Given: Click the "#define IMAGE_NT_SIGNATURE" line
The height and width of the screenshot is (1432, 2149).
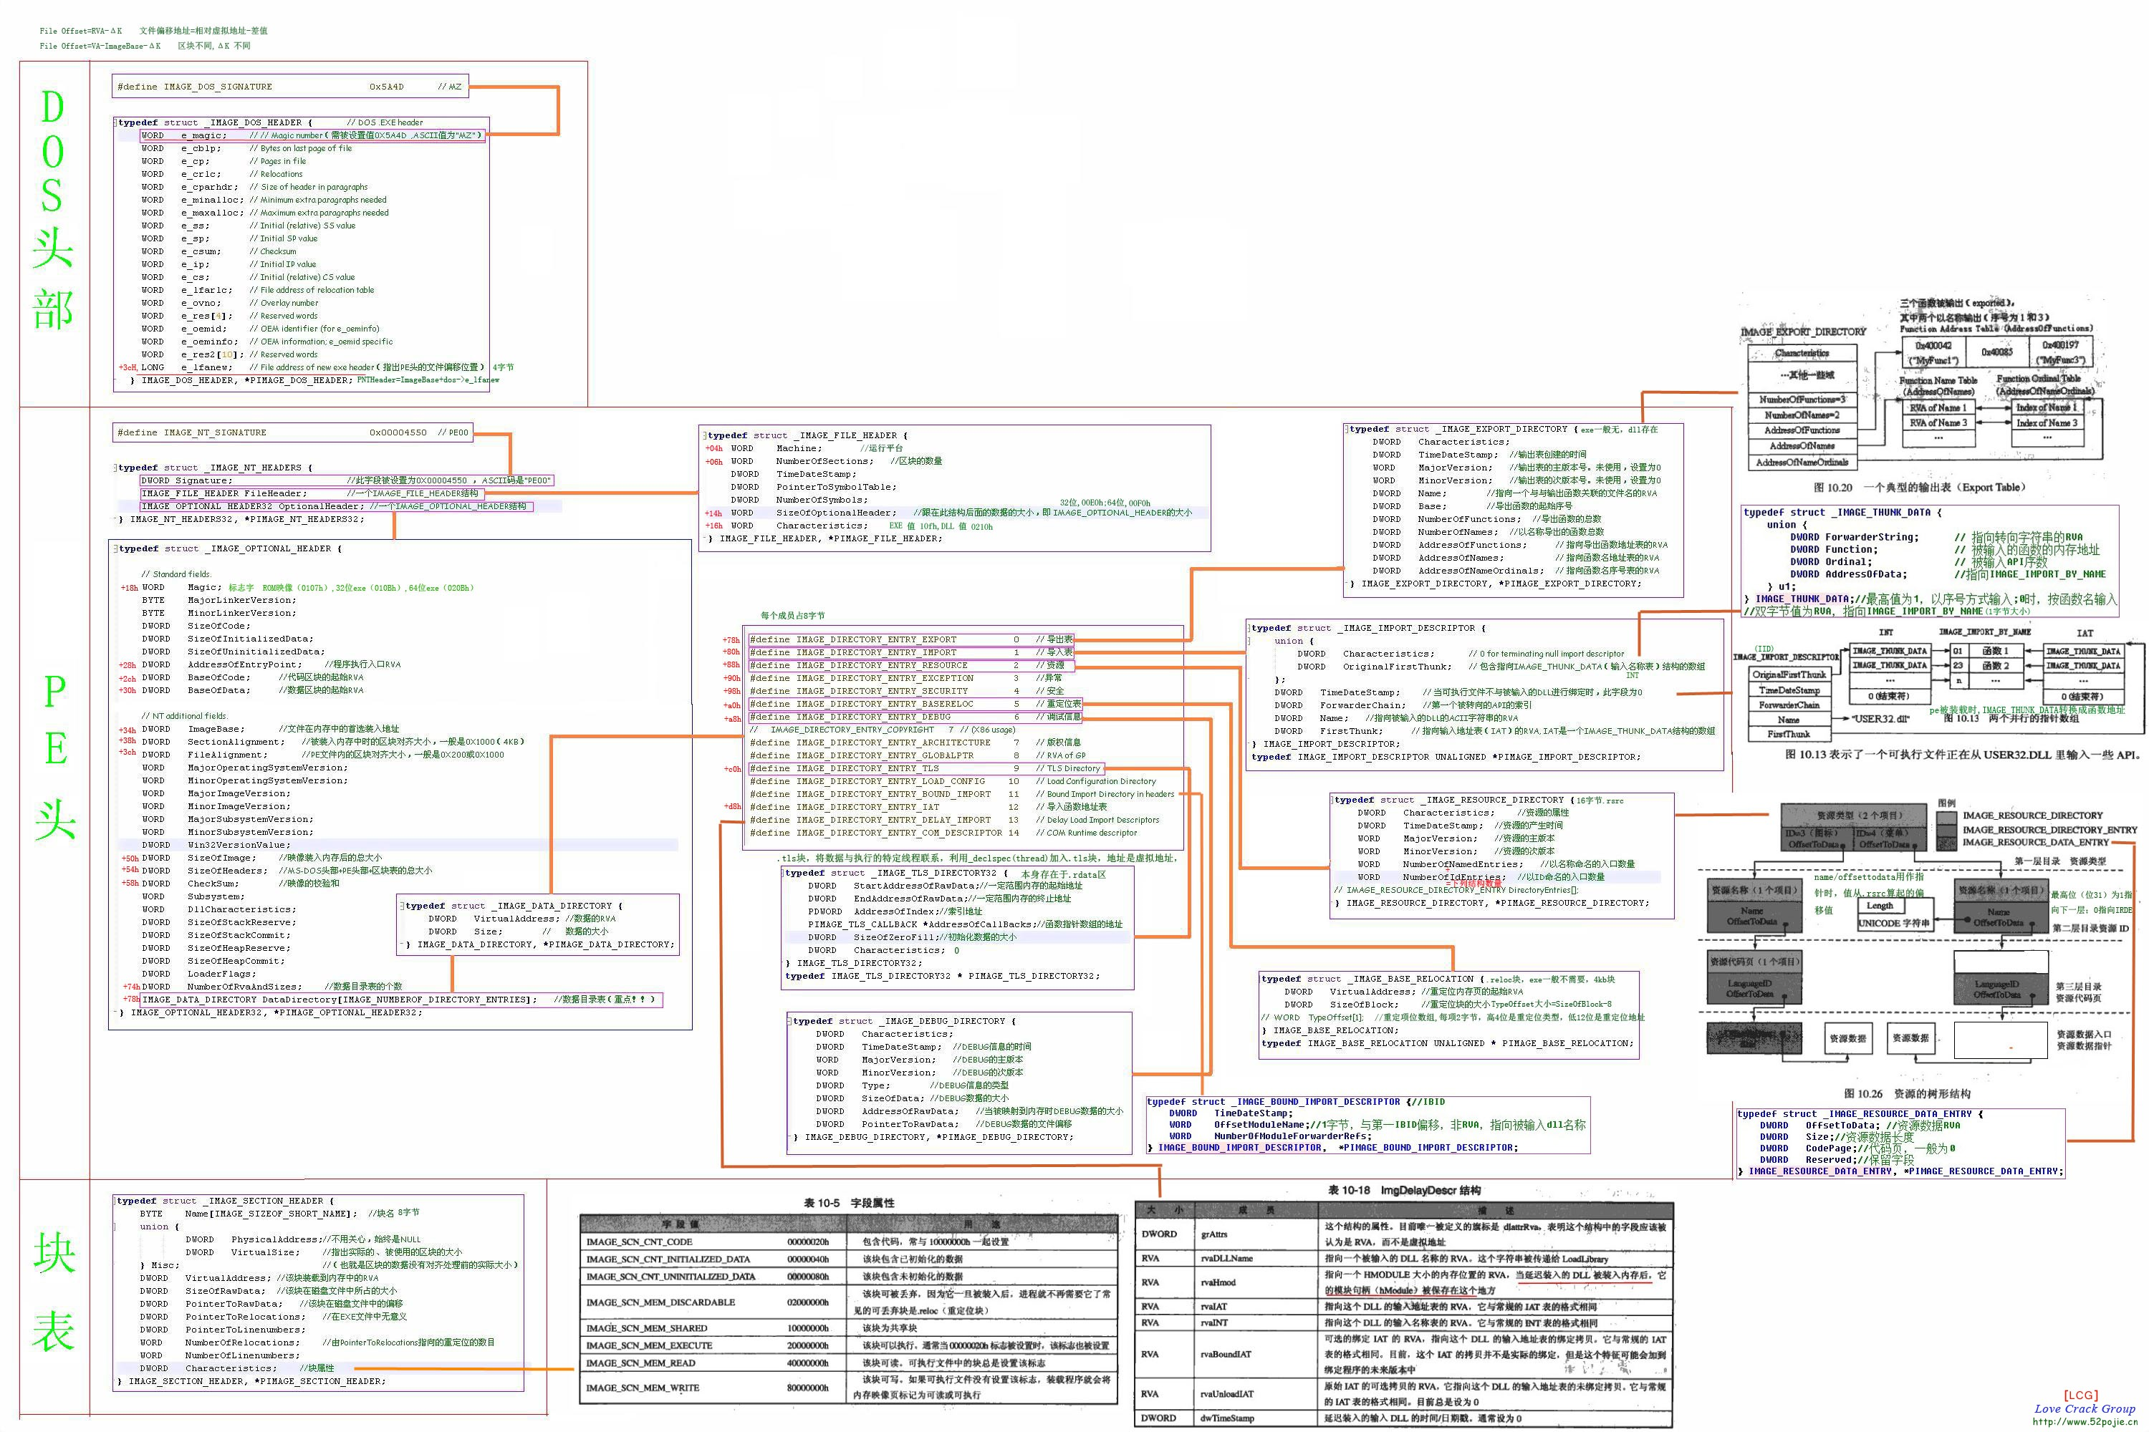Looking at the screenshot, I should click(292, 433).
